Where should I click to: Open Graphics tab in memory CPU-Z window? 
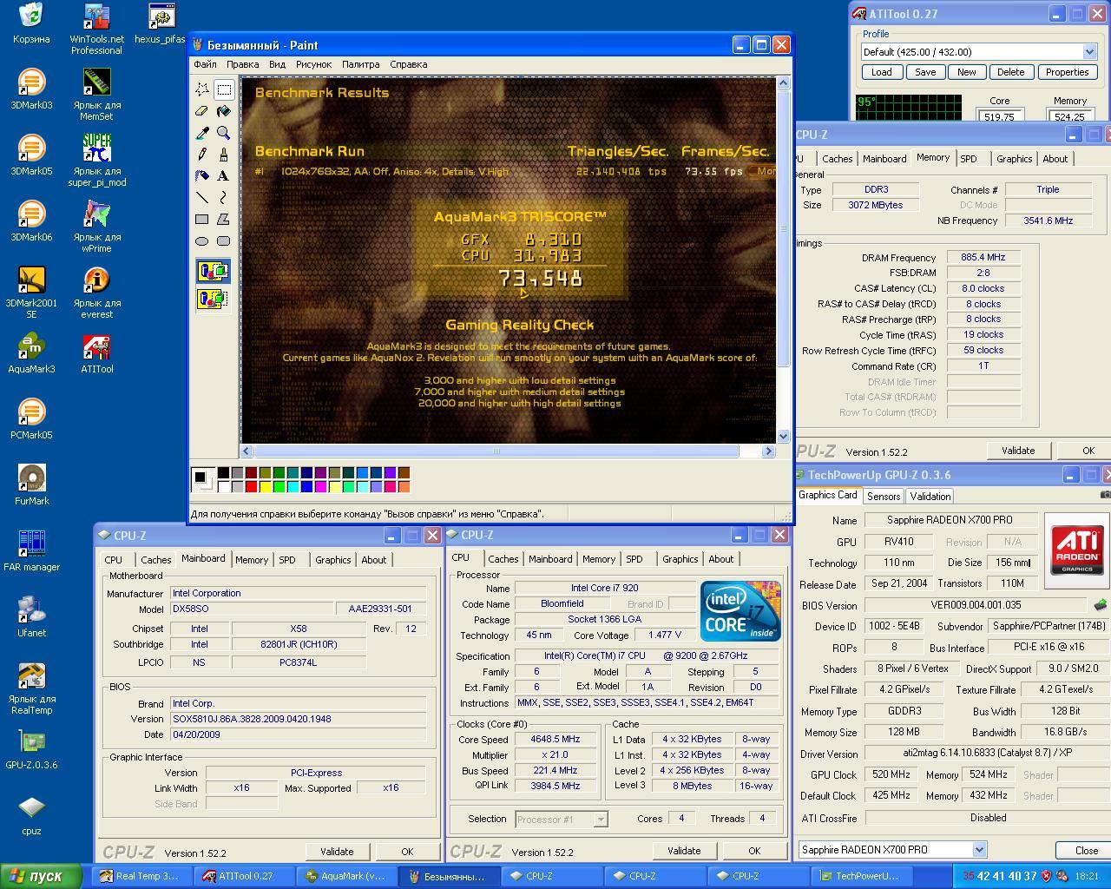click(1014, 159)
